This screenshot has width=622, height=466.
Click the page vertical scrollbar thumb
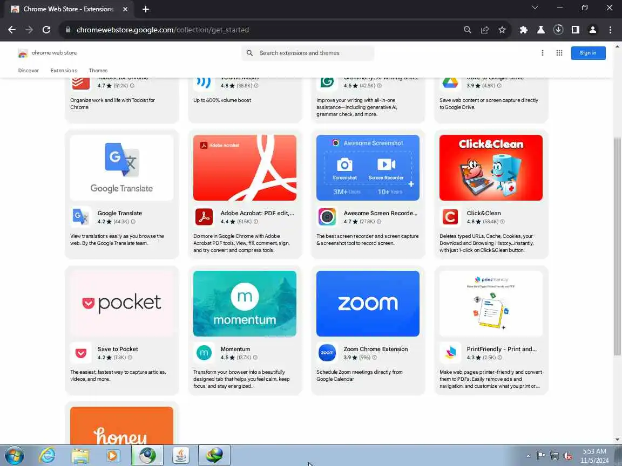coord(617,246)
